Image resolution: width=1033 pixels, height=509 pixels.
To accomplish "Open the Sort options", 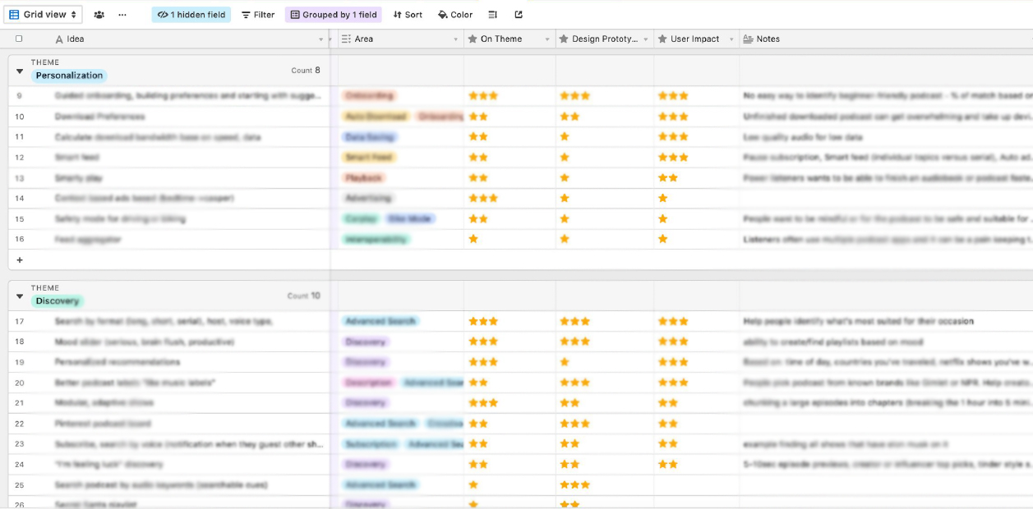I will pyautogui.click(x=408, y=15).
